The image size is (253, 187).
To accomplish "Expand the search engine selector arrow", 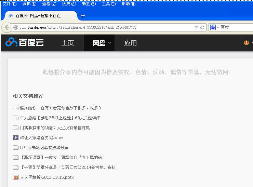I will pyautogui.click(x=218, y=27).
